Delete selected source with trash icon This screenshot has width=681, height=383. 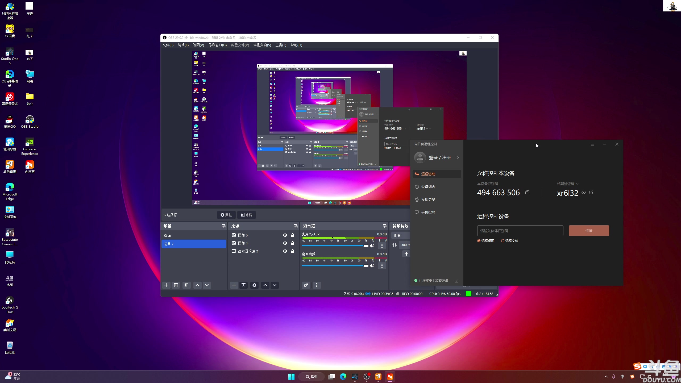tap(243, 285)
